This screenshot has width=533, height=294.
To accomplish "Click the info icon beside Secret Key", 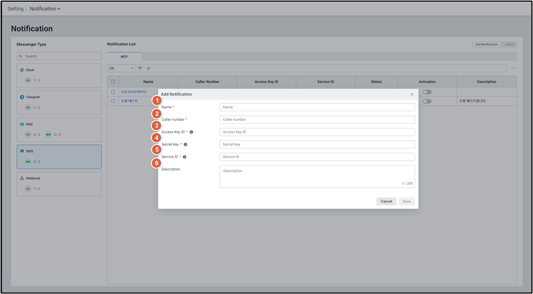I will click(x=185, y=144).
